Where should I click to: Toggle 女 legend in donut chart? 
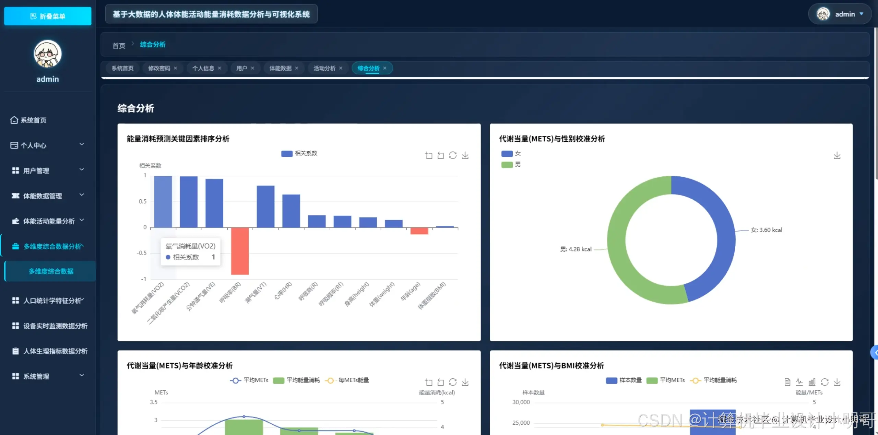pyautogui.click(x=511, y=153)
